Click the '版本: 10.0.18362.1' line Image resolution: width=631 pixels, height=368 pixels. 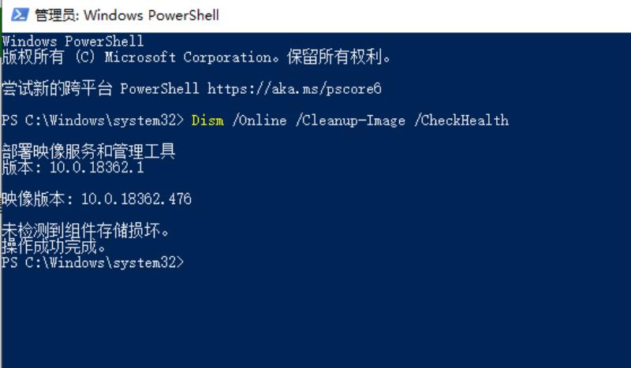pyautogui.click(x=73, y=167)
